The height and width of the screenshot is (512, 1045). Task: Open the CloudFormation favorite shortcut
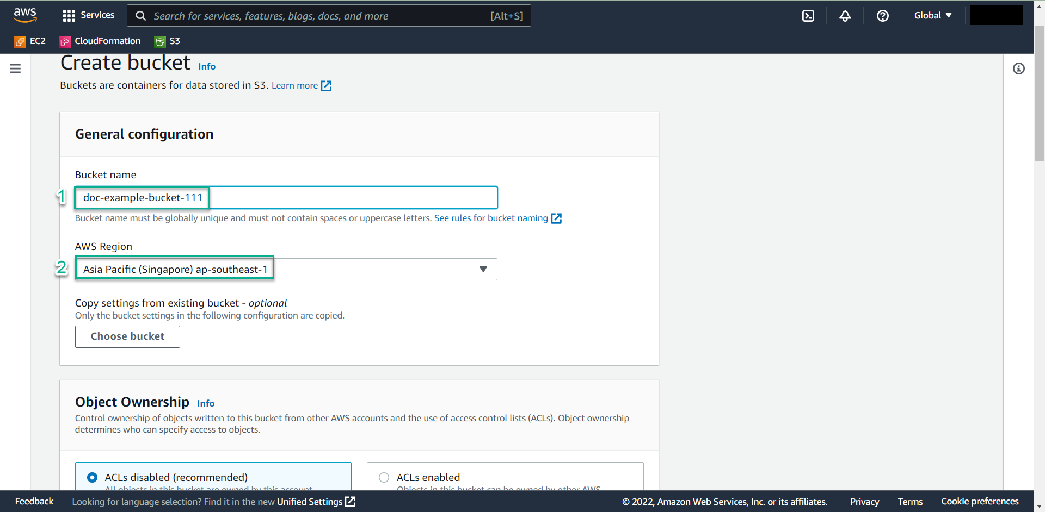[99, 41]
